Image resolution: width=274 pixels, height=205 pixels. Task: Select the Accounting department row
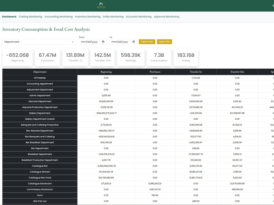coord(40,84)
